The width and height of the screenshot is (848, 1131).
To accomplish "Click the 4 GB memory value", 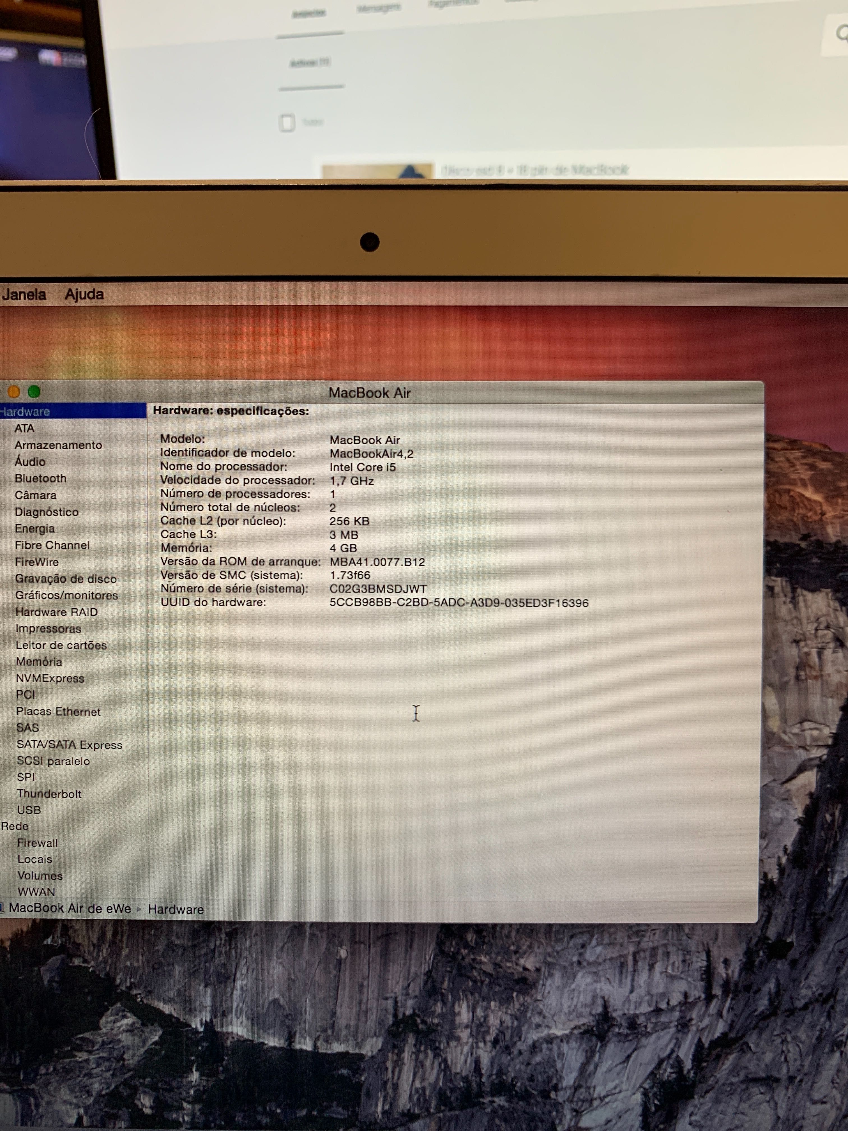I will [344, 548].
